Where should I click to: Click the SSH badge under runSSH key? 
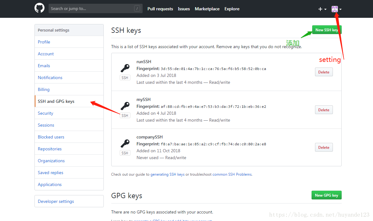tap(125, 78)
